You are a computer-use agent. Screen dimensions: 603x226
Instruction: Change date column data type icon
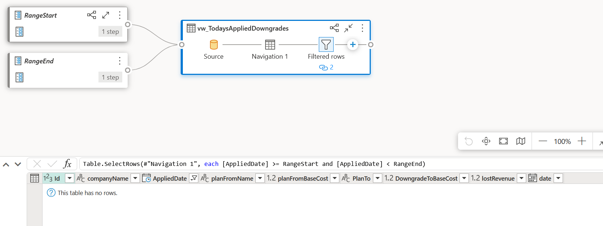click(x=533, y=178)
